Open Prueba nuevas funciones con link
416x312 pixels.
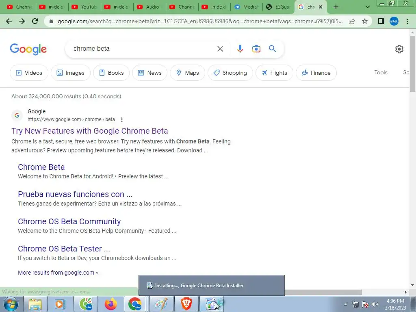pyautogui.click(x=75, y=194)
